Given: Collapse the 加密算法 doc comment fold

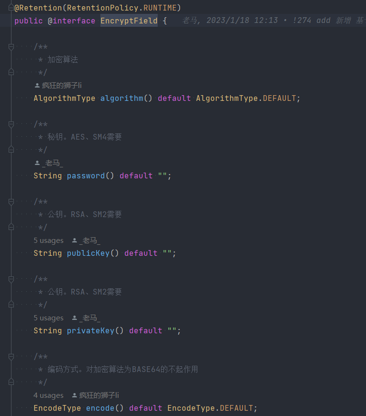Looking at the screenshot, I should pos(11,47).
